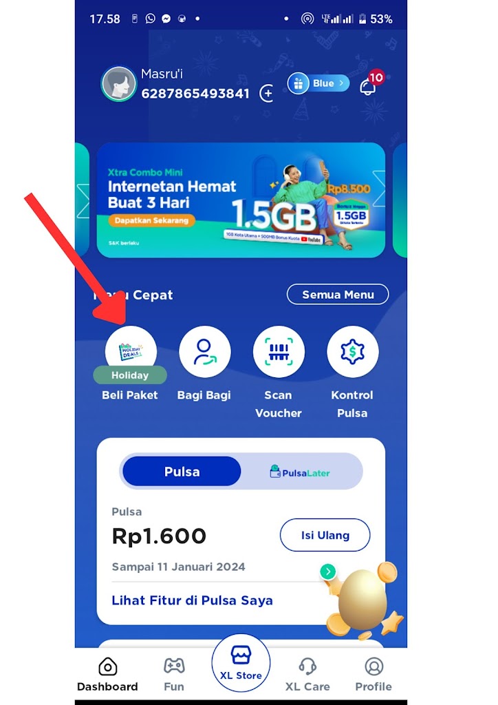
Task: Open the Holiday Deals Beli Paket icon
Action: 131,352
